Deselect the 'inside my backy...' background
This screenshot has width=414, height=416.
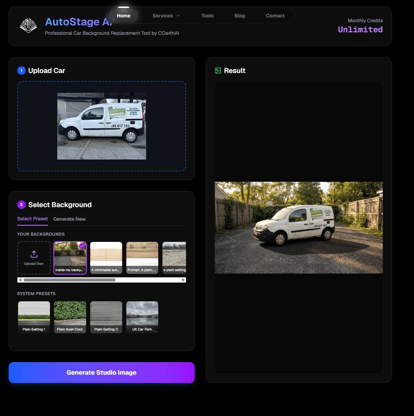70,258
